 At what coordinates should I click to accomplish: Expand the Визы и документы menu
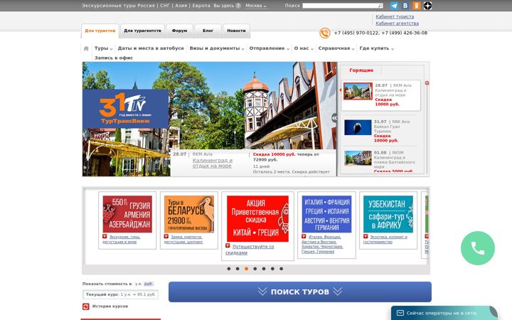point(217,48)
